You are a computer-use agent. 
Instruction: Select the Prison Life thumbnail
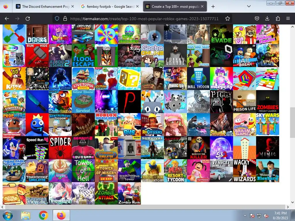244,102
